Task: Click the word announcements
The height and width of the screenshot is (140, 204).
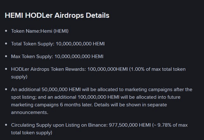Action: (x=30, y=112)
